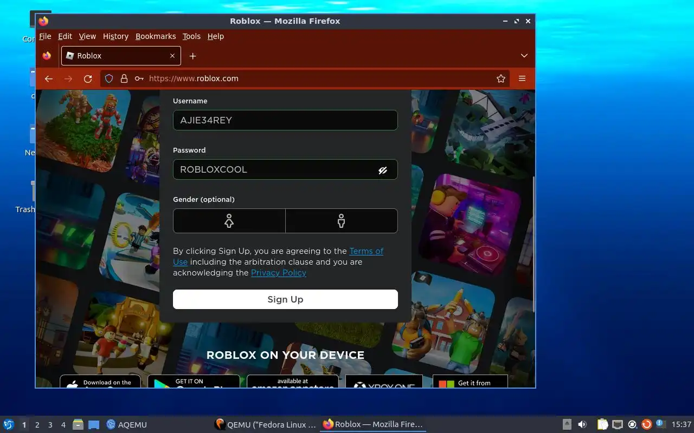Switch to workspace 3 in the pager
The image size is (694, 433).
coord(50,425)
